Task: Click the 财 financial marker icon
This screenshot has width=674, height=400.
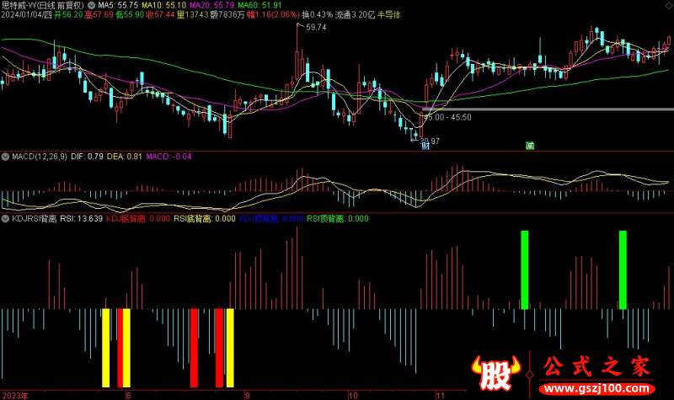Action: 427,145
